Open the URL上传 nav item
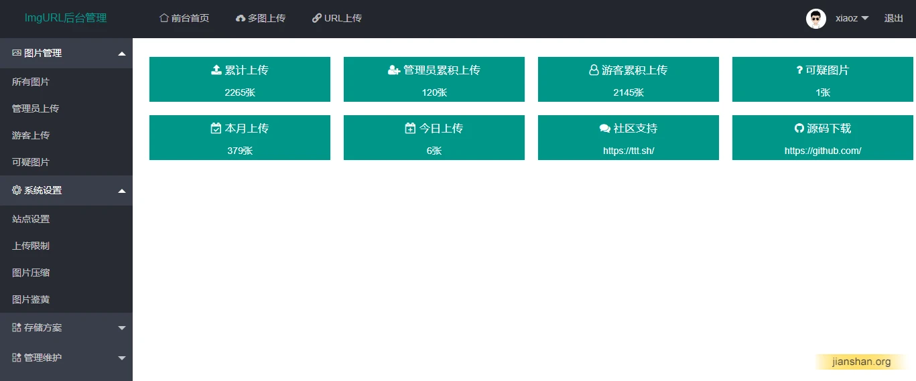Viewport: 916px width, 381px height. tap(337, 18)
